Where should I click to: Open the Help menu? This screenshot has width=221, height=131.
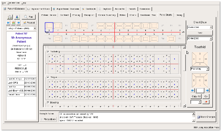point(24,3)
